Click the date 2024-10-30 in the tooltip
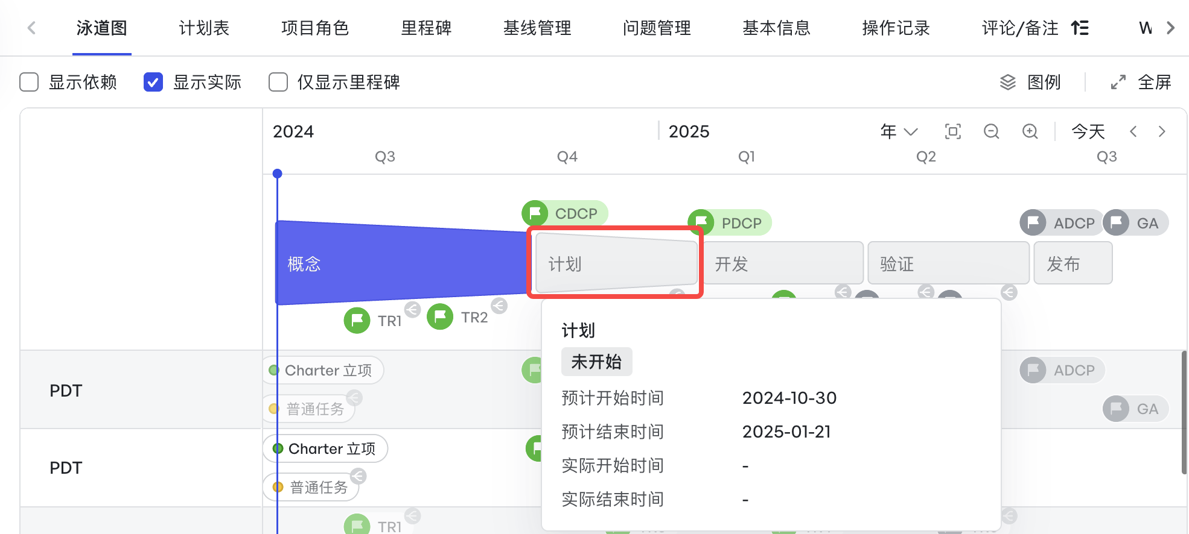Image resolution: width=1189 pixels, height=534 pixels. pos(789,398)
